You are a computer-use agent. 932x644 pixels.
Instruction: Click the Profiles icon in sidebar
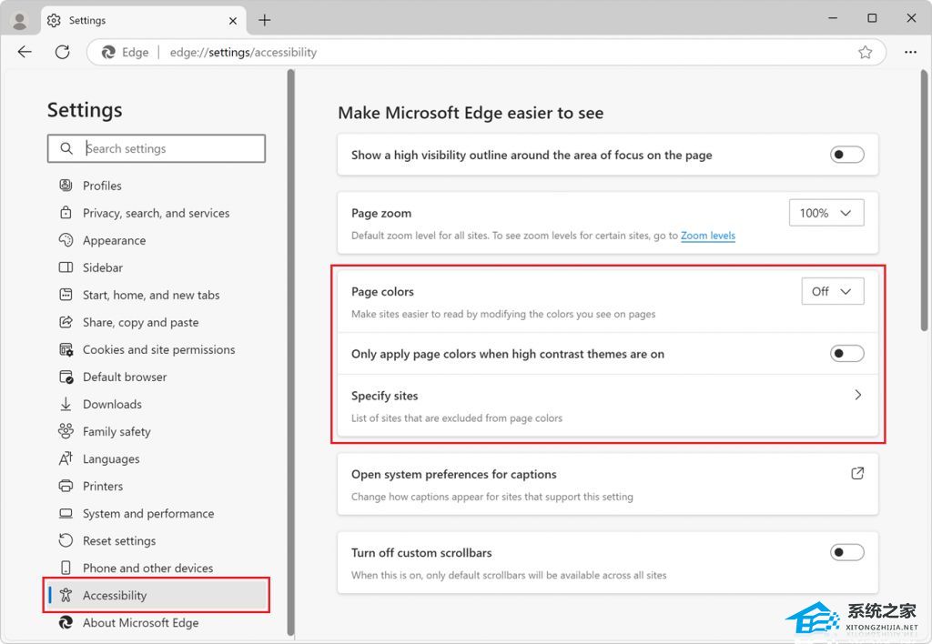[x=66, y=186]
